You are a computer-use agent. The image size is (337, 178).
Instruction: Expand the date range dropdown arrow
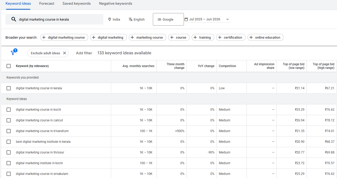227,20
